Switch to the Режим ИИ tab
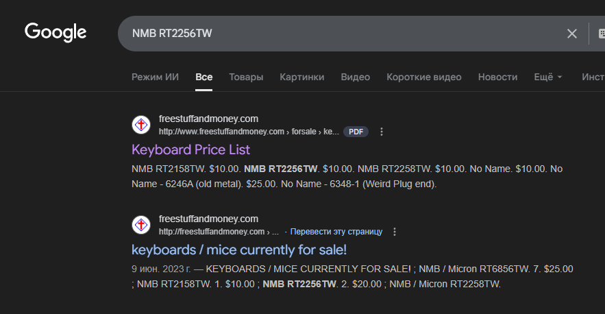The width and height of the screenshot is (605, 314). (x=155, y=77)
